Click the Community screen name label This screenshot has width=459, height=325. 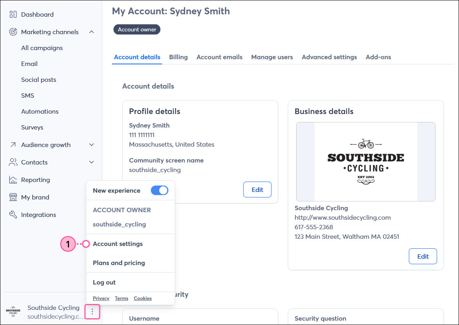(166, 161)
